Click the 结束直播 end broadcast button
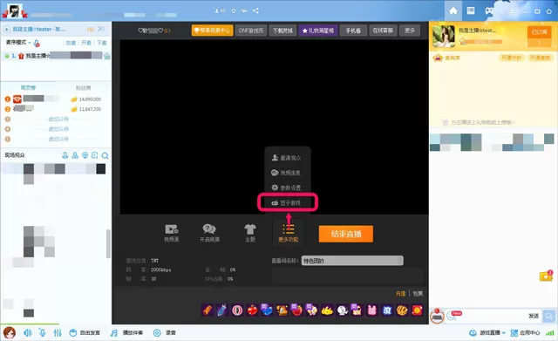Screen dimensions: 558x341 click(x=346, y=234)
